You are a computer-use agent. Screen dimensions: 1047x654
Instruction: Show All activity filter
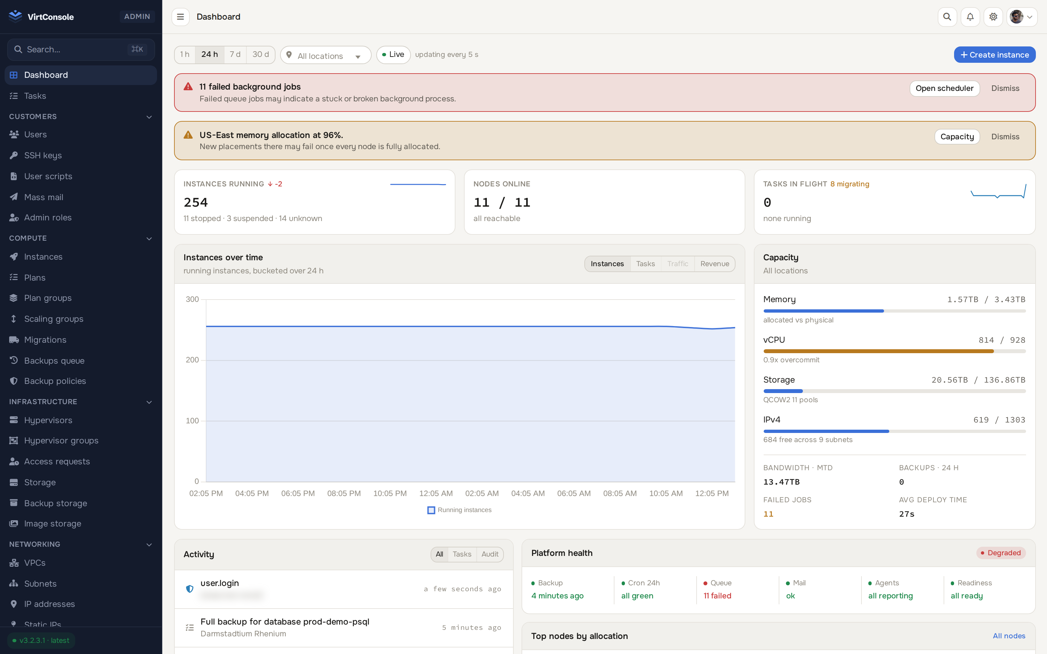(439, 554)
